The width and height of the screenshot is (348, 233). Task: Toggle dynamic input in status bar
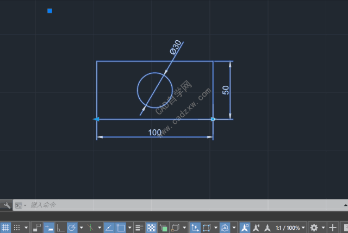pos(49,228)
